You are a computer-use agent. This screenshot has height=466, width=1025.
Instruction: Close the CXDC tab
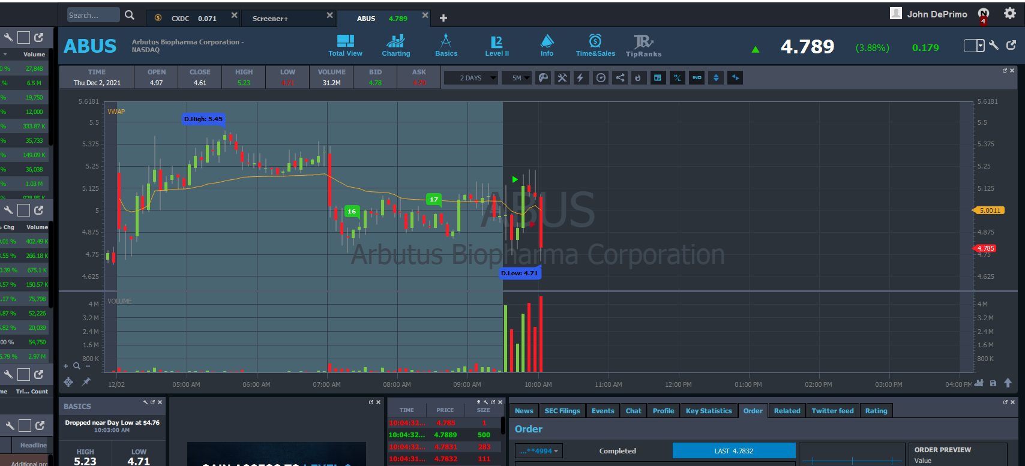coord(234,15)
